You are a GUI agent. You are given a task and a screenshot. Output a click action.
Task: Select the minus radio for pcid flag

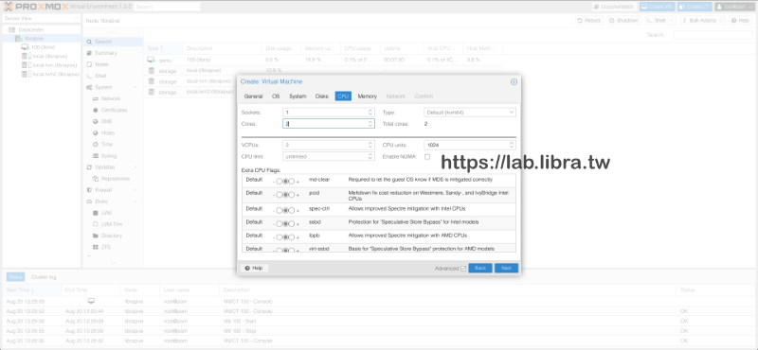pyautogui.click(x=280, y=195)
